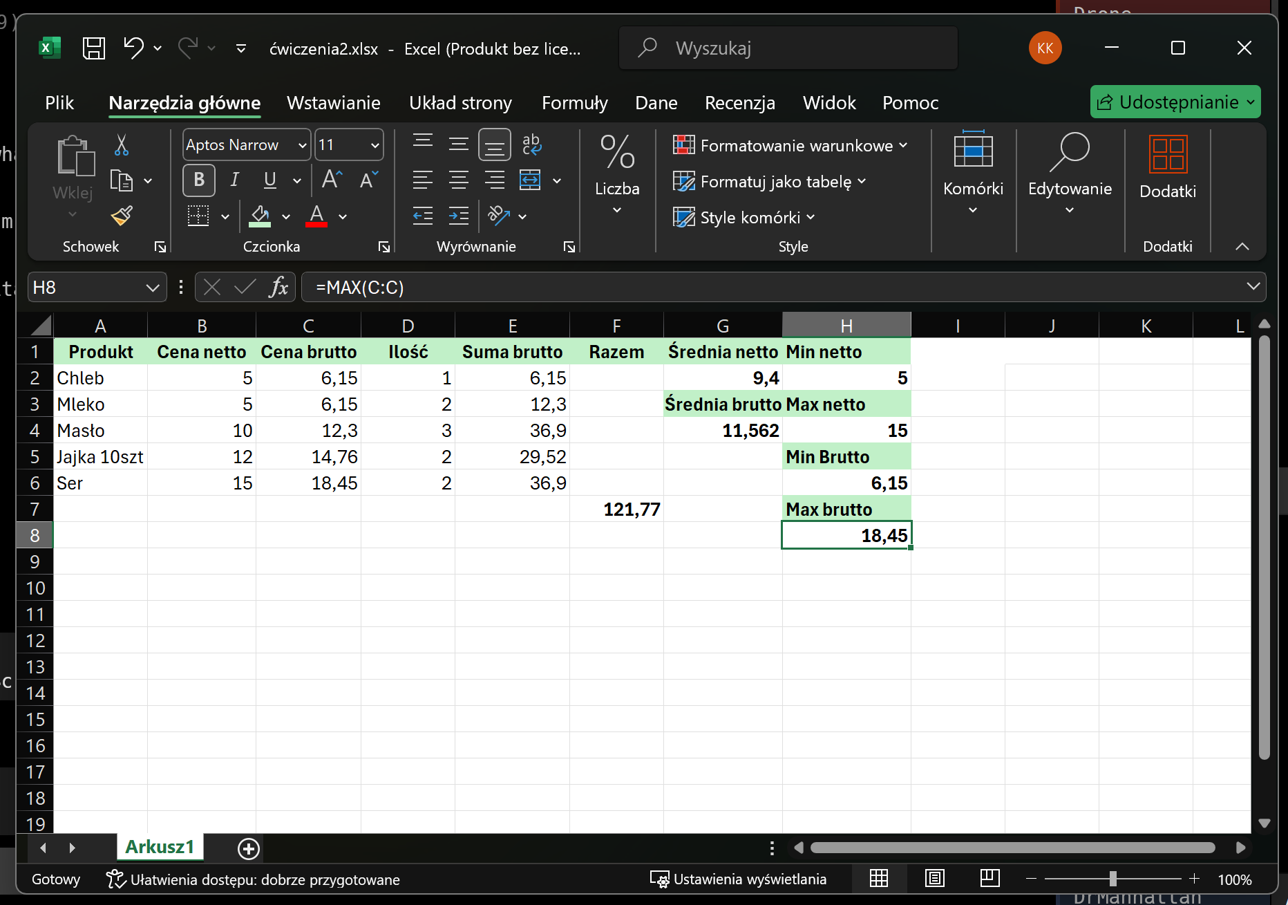This screenshot has height=905, width=1288.
Task: Open the Formuły ribbon tab
Action: (x=574, y=103)
